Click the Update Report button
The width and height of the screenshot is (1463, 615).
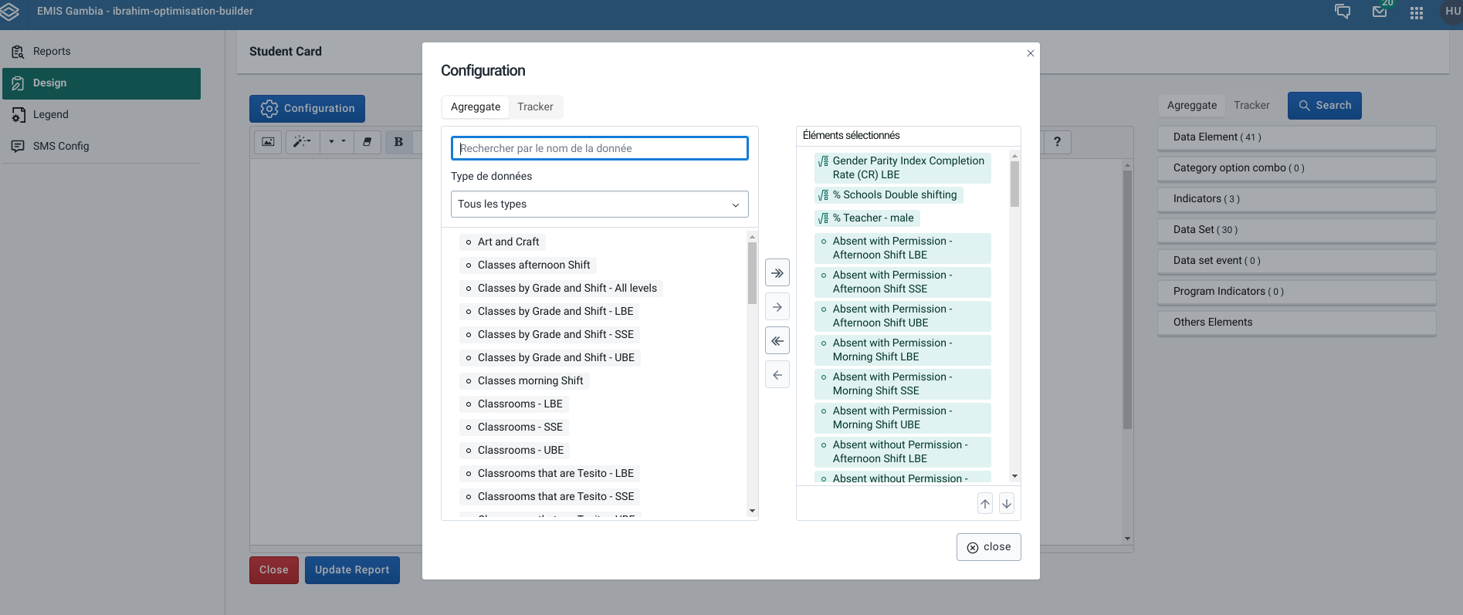352,570
